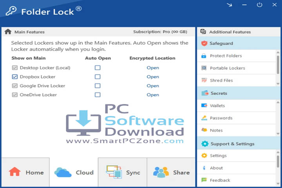Click Safeguard list scroll down arrow

(x=278, y=84)
